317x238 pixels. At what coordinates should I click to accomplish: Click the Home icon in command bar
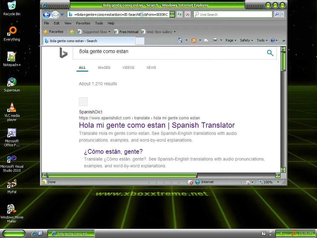(x=180, y=40)
